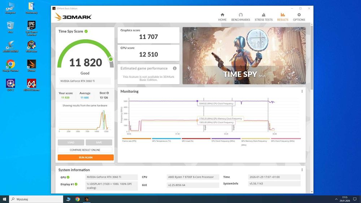The width and height of the screenshot is (361, 203).
Task: Click the info icon beside Best score
Action: tap(108, 93)
